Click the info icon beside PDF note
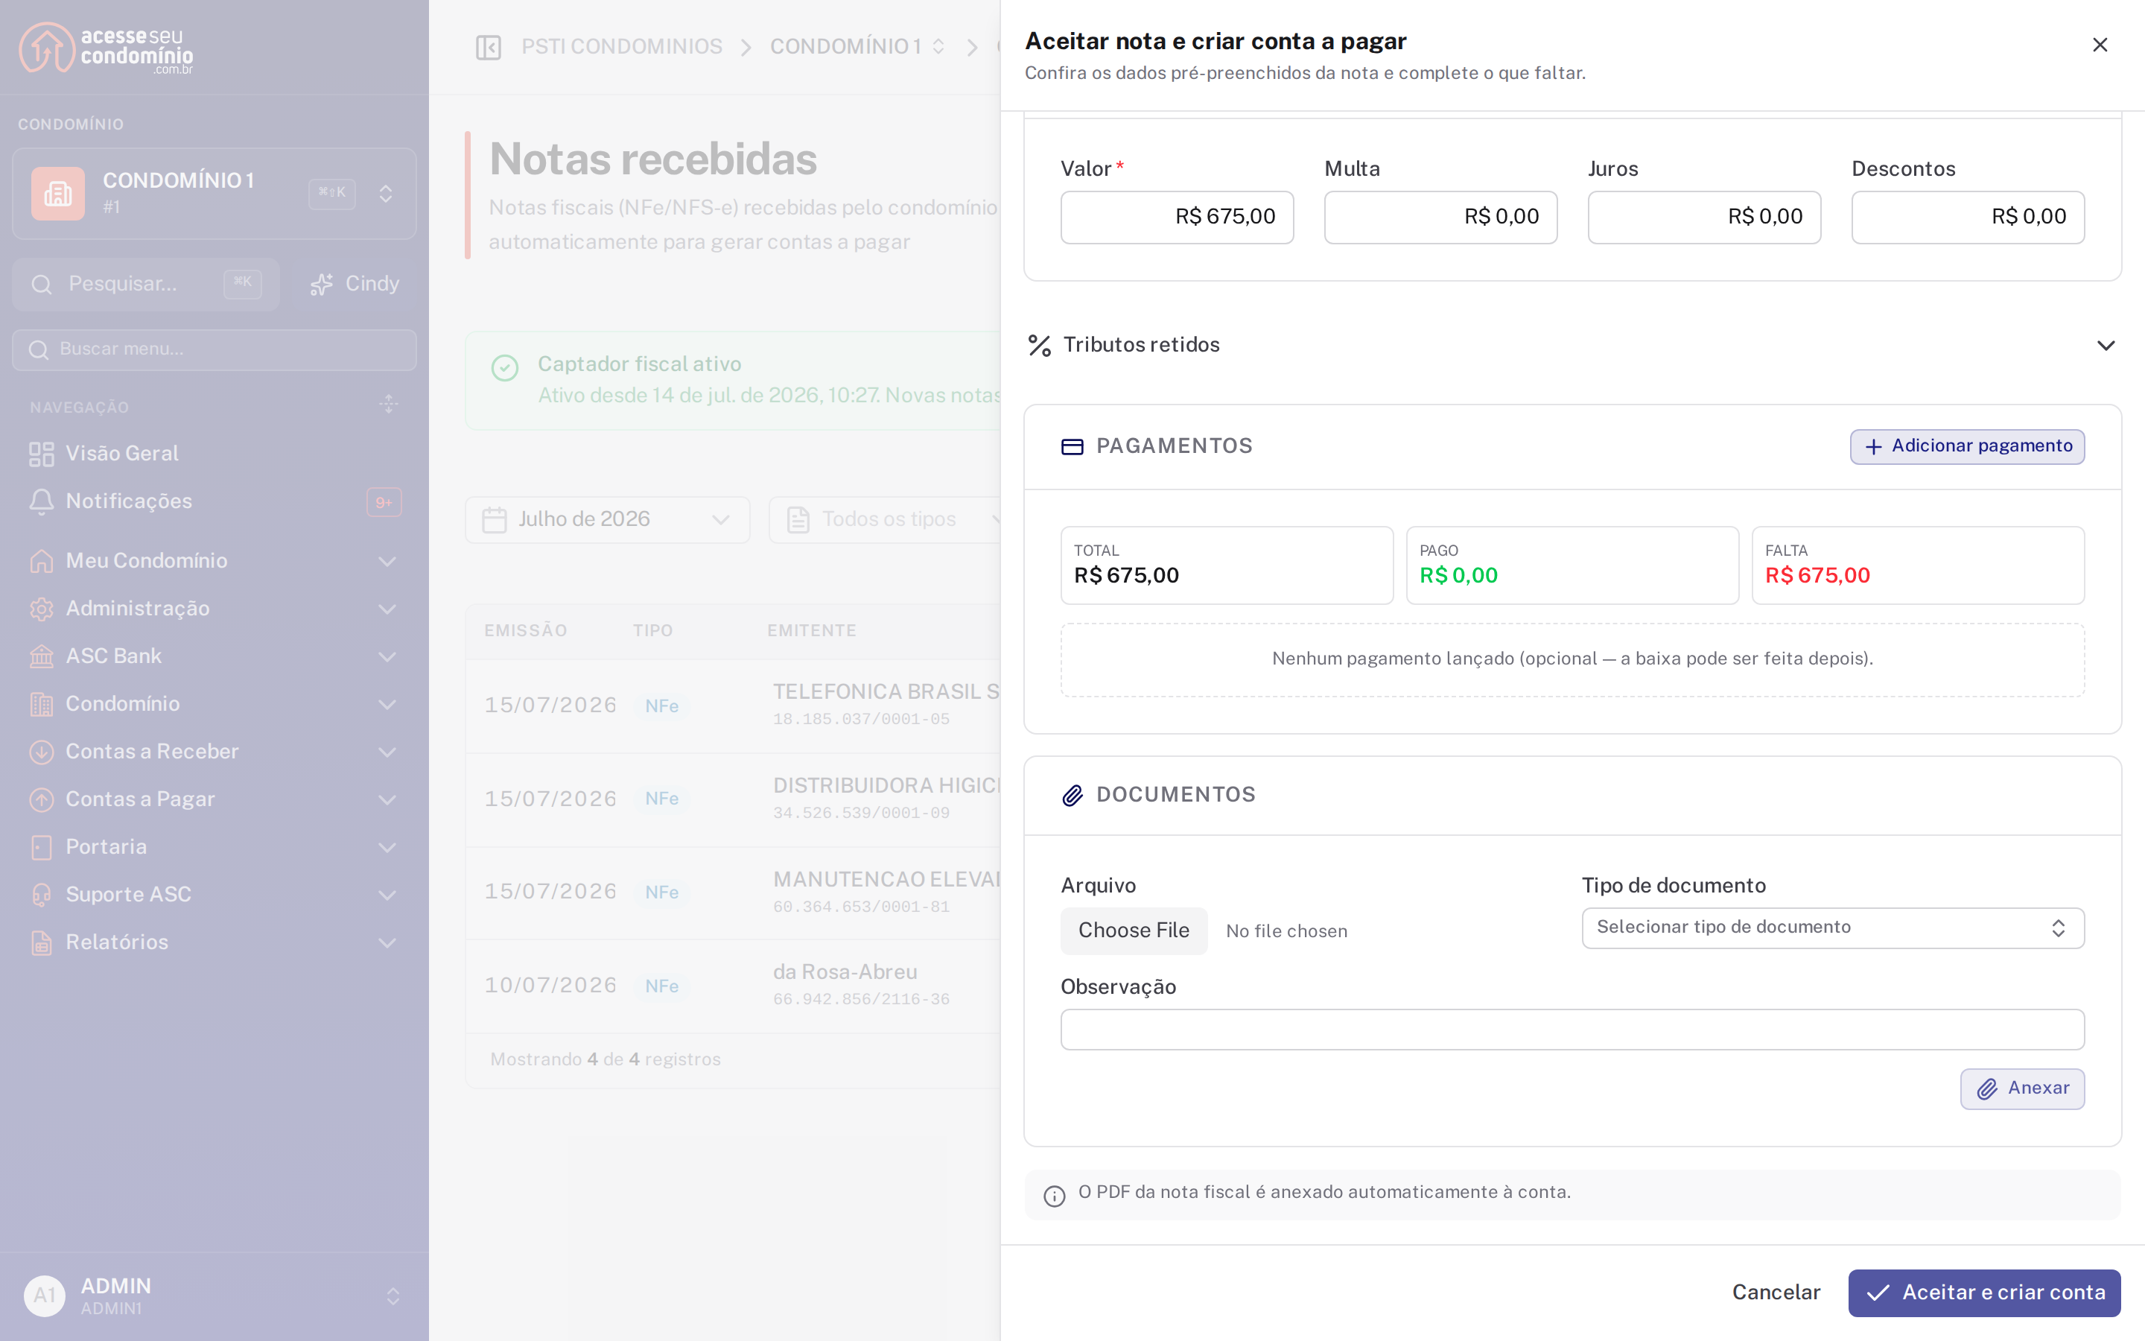Screen dimensions: 2145x1341 (1054, 1196)
